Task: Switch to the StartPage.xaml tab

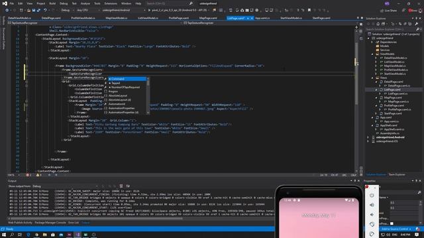Action: 321,18
